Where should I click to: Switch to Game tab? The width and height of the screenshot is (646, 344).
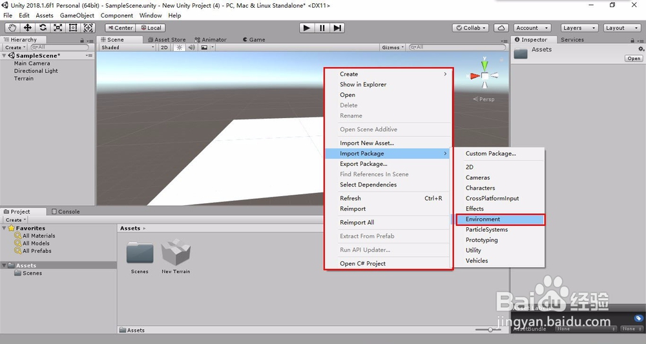click(x=254, y=39)
